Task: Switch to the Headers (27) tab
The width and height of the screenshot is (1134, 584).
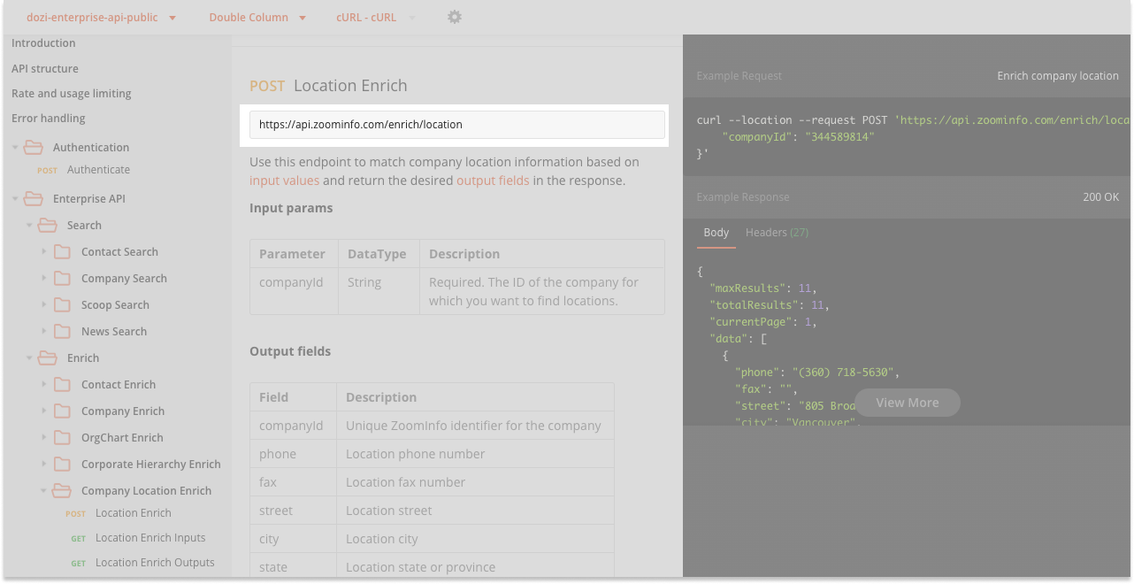Action: [x=776, y=232]
